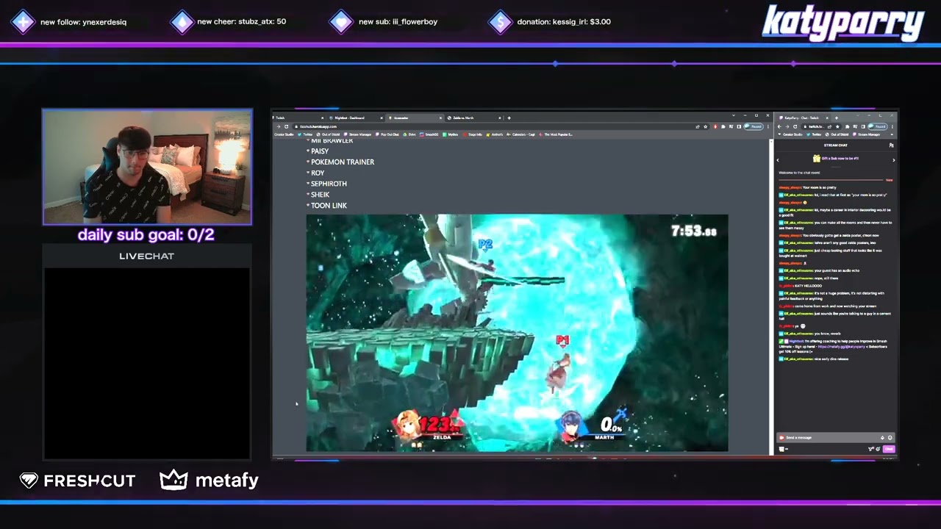The width and height of the screenshot is (941, 529).
Task: Go back in the chat window browser
Action: point(780,126)
